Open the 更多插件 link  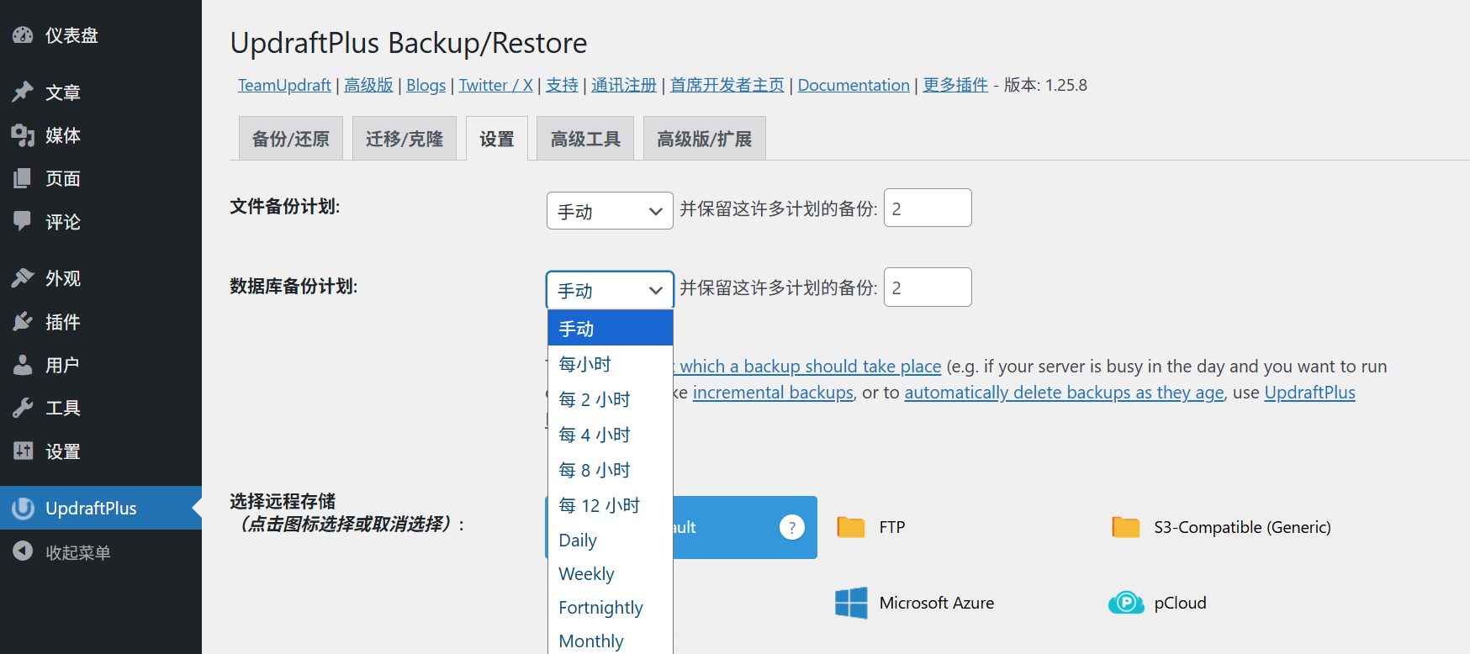click(955, 85)
